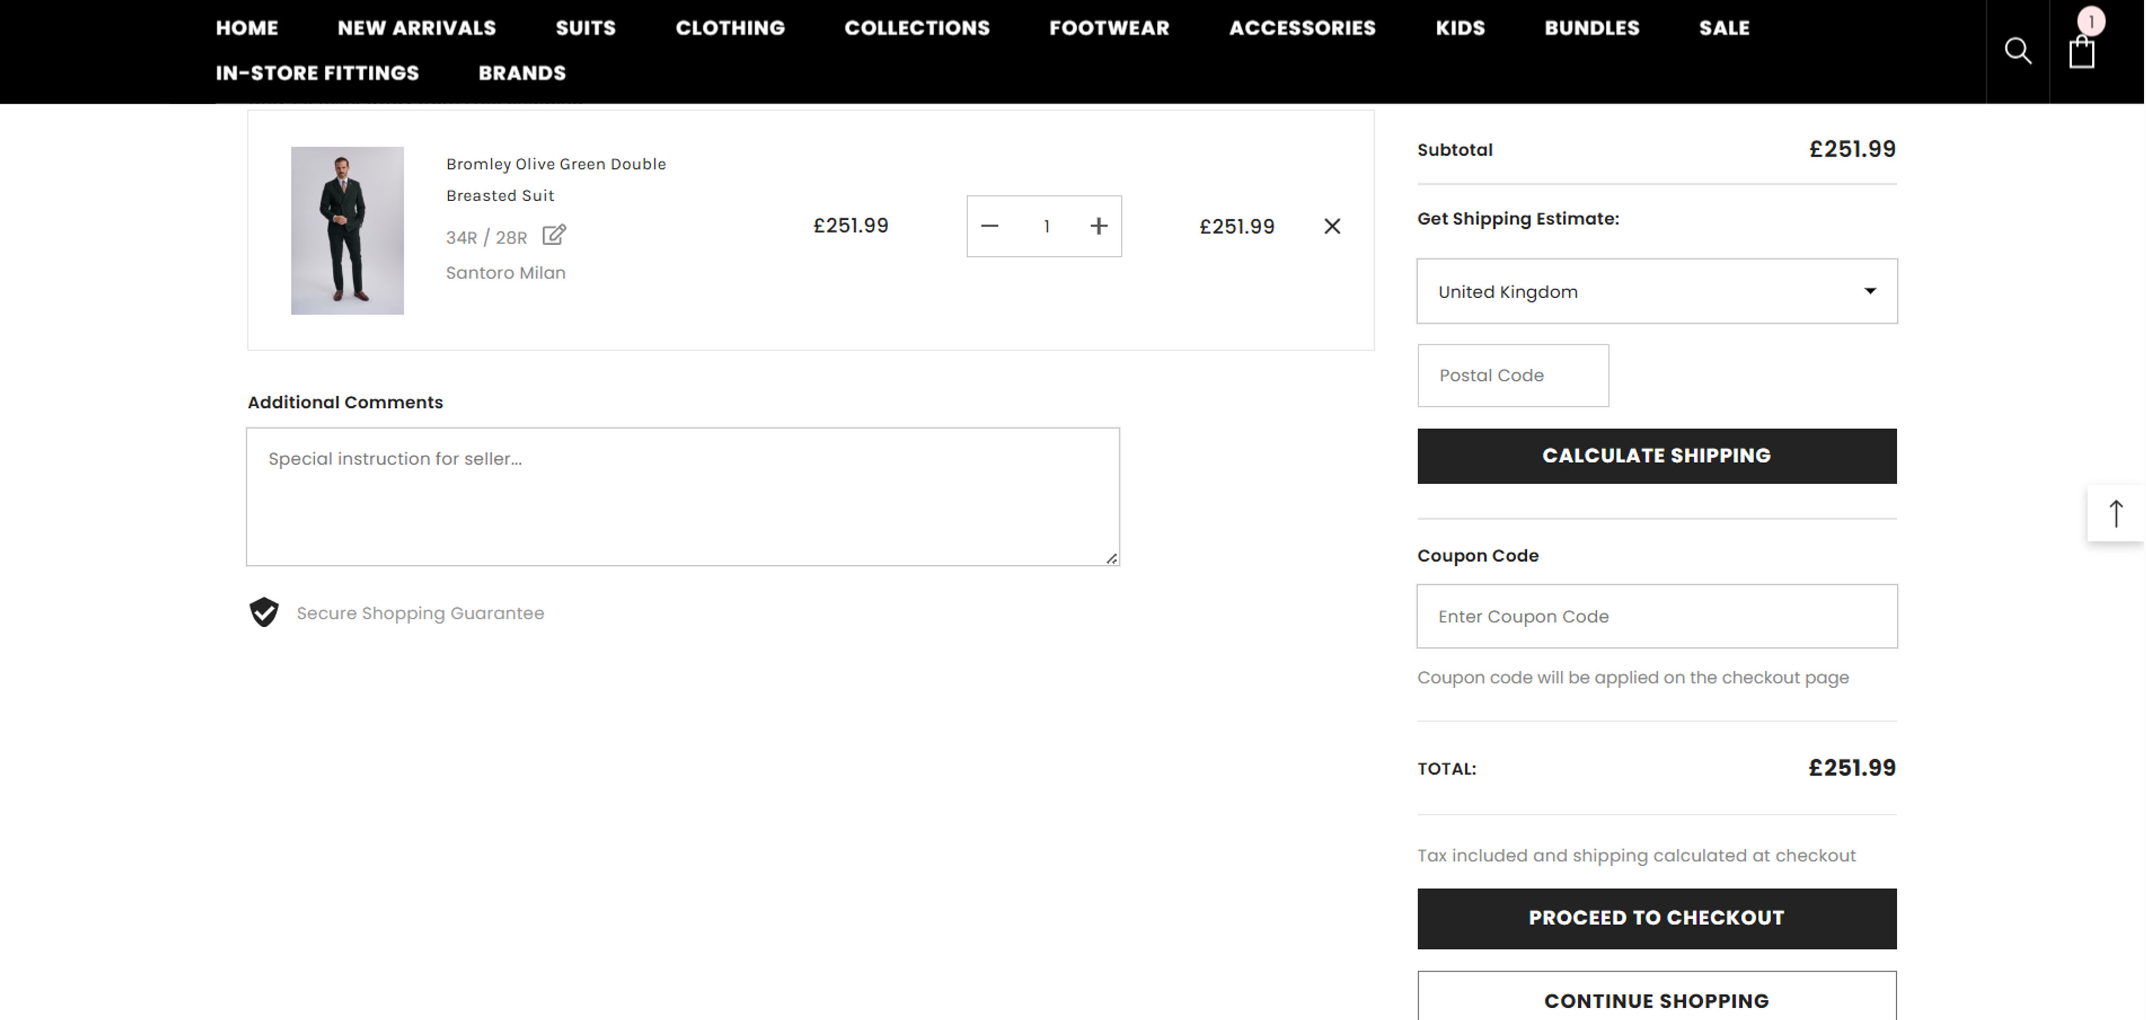2146x1020 pixels.
Task: Click PROCEED TO CHECKOUT
Action: (x=1656, y=918)
